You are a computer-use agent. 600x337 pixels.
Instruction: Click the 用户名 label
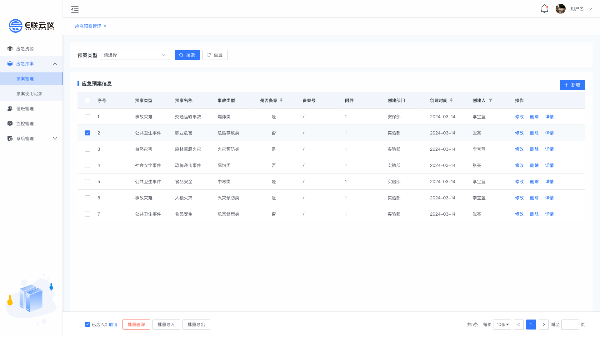coord(577,9)
